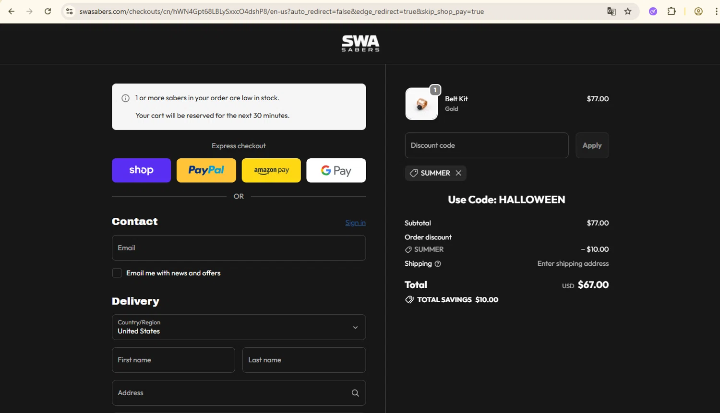Click the SUMMER discount tag icon
Image resolution: width=720 pixels, height=413 pixels.
click(x=414, y=173)
